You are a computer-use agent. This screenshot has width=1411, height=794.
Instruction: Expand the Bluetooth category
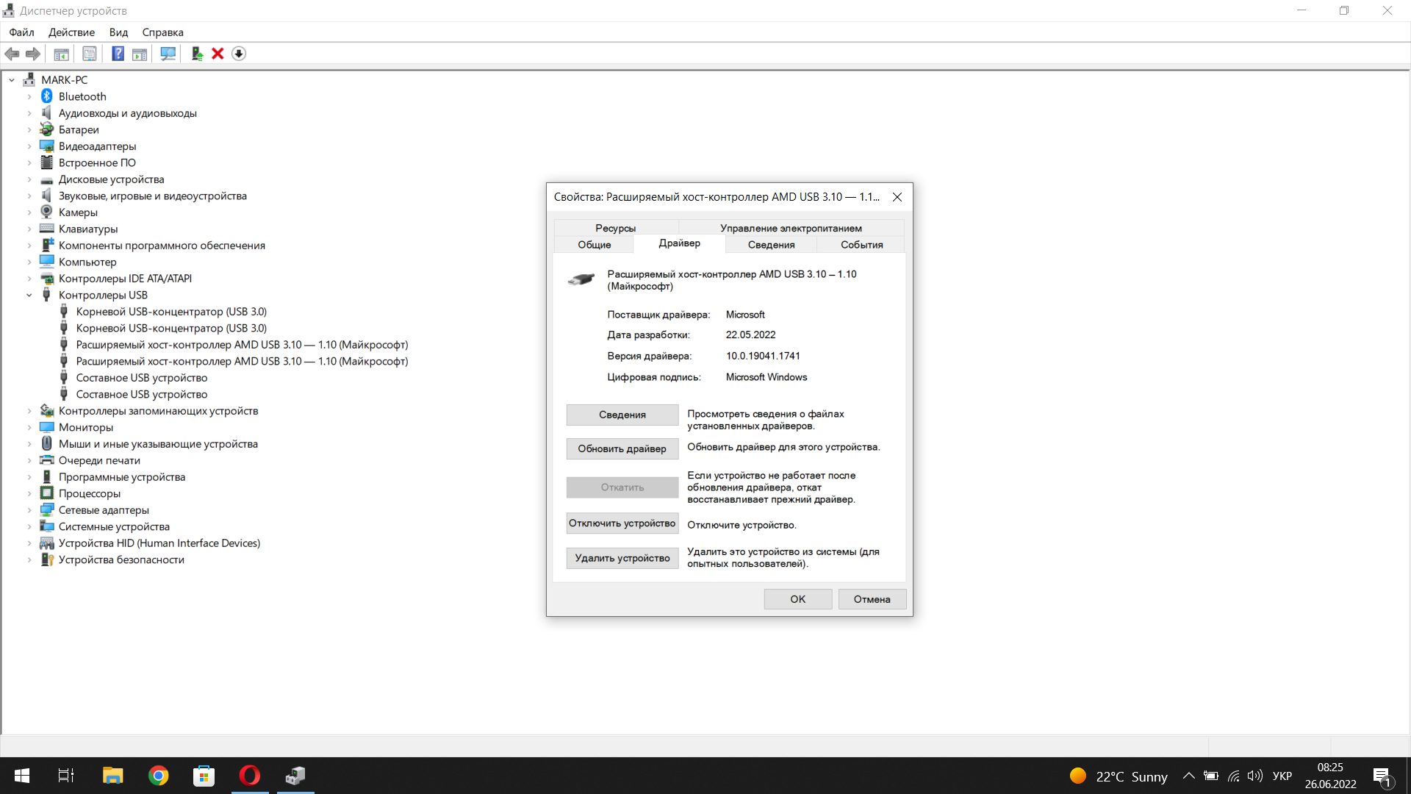pos(29,96)
